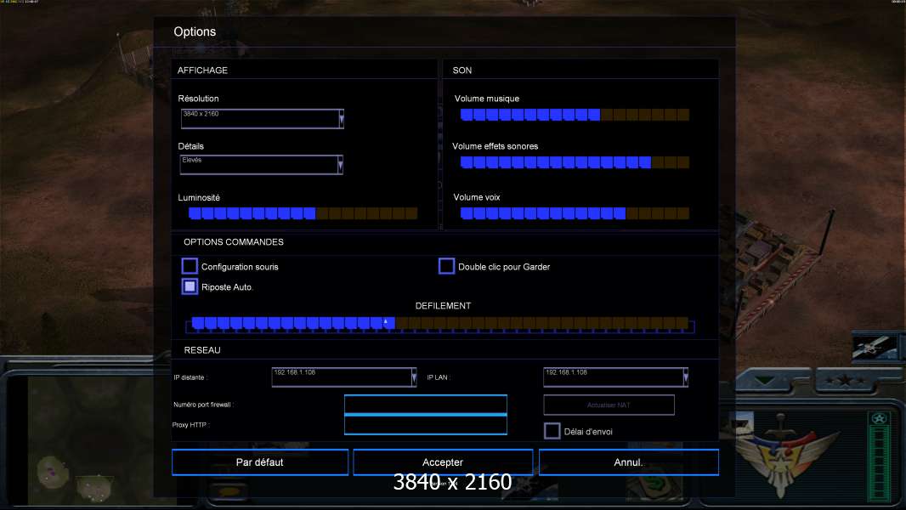
Task: Enable Configuration souris checkbox
Action: (190, 266)
